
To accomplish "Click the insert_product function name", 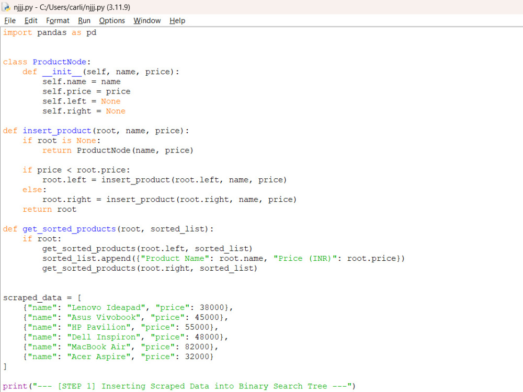I will pyautogui.click(x=57, y=131).
